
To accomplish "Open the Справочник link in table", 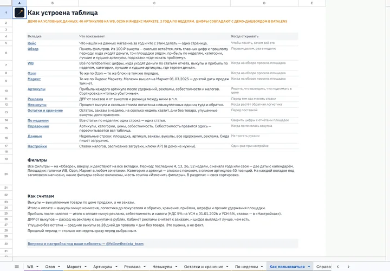I will coord(38,126).
